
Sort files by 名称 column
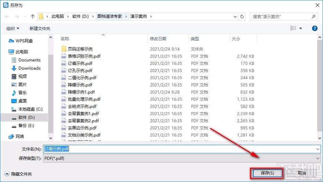point(65,39)
